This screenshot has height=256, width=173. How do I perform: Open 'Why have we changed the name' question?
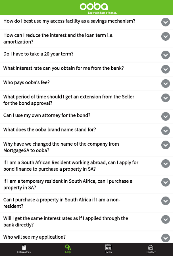61,147
